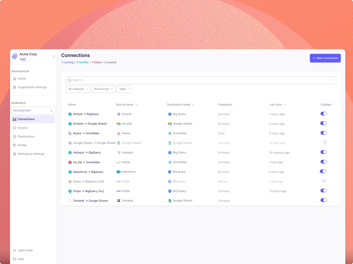Open the Stripe → BigQuery (inc) connection
This screenshot has width=353, height=264.
click(89, 191)
